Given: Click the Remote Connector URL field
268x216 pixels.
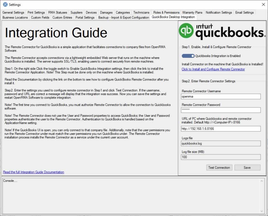Looking at the screenshot, I should (x=221, y=129).
